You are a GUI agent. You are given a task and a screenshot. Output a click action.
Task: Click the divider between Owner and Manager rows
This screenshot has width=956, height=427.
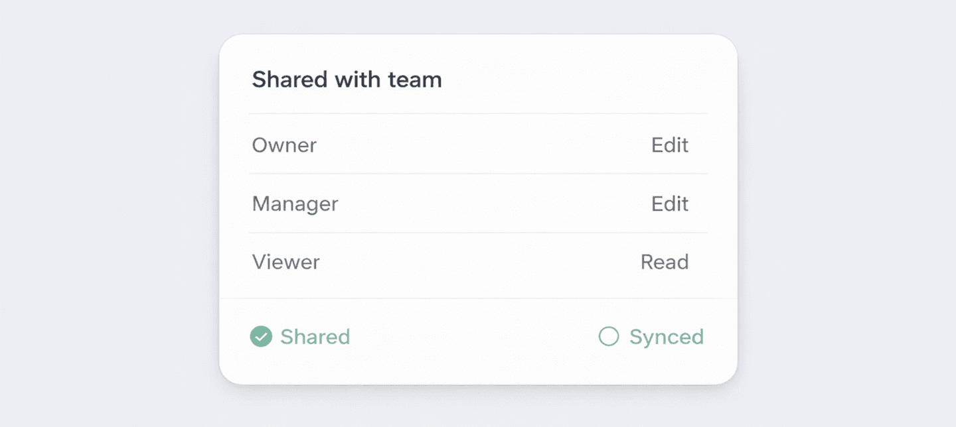[478, 174]
